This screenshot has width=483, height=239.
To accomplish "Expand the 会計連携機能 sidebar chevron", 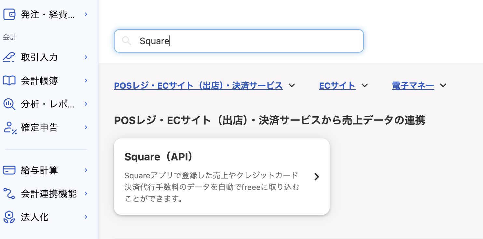I will [x=86, y=194].
